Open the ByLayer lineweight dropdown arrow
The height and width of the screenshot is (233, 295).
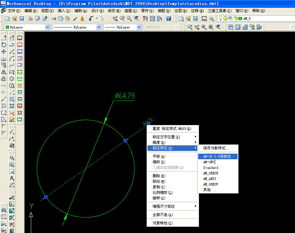(x=139, y=27)
